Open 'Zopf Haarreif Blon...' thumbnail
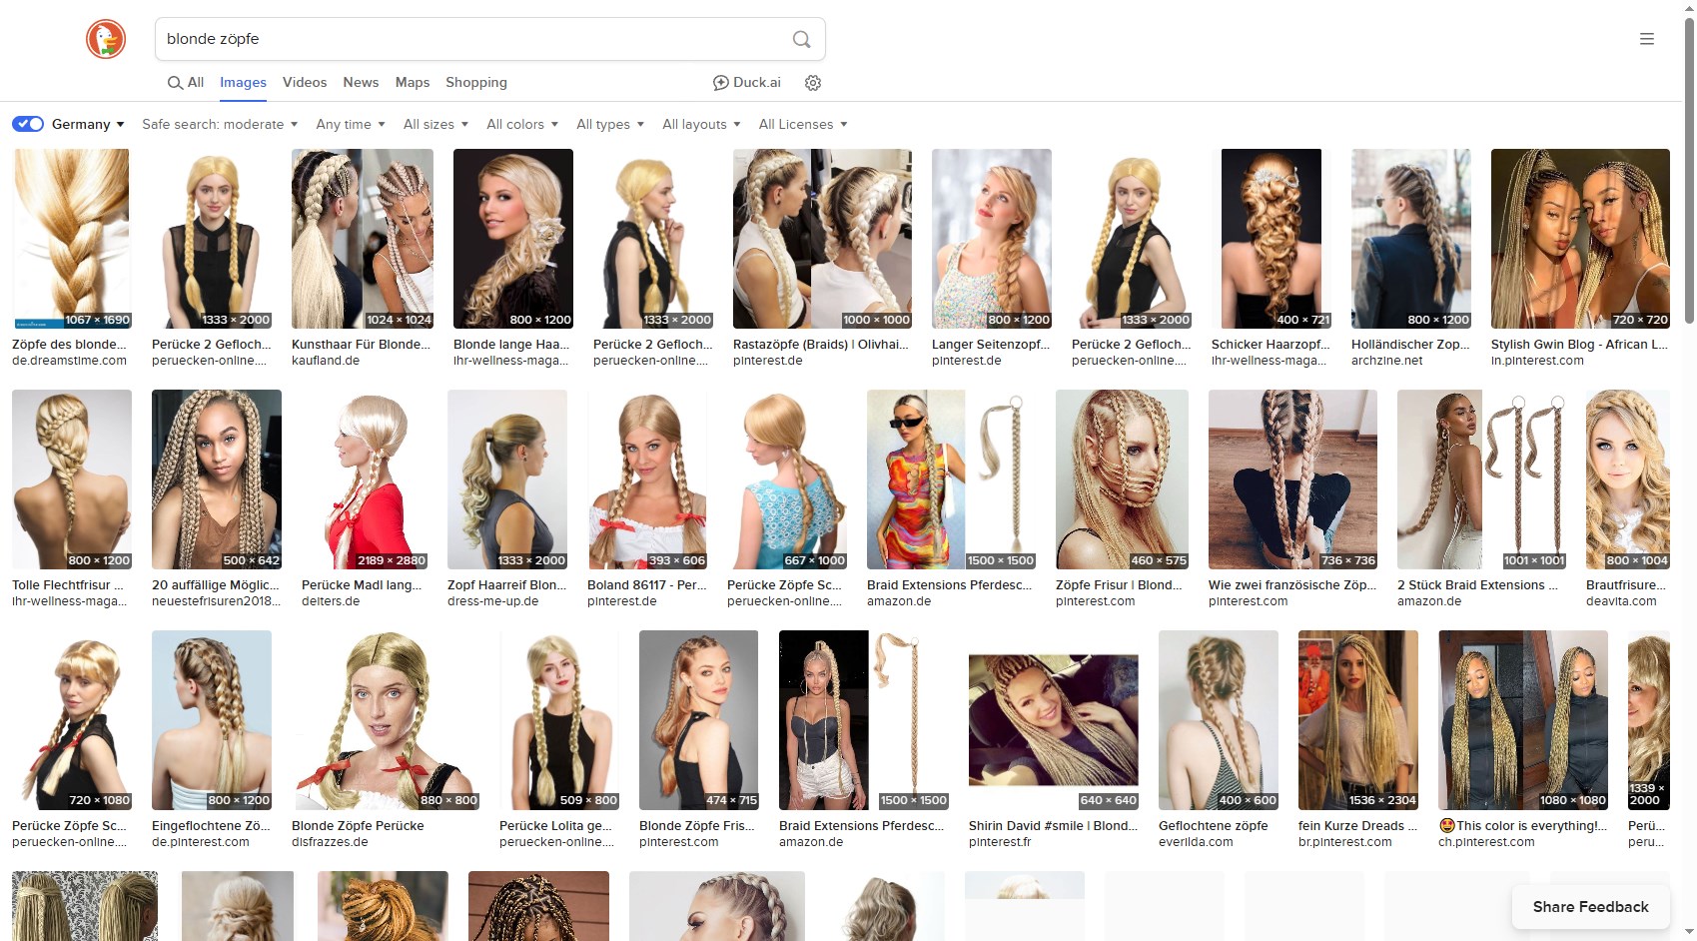Image resolution: width=1697 pixels, height=941 pixels. [507, 479]
